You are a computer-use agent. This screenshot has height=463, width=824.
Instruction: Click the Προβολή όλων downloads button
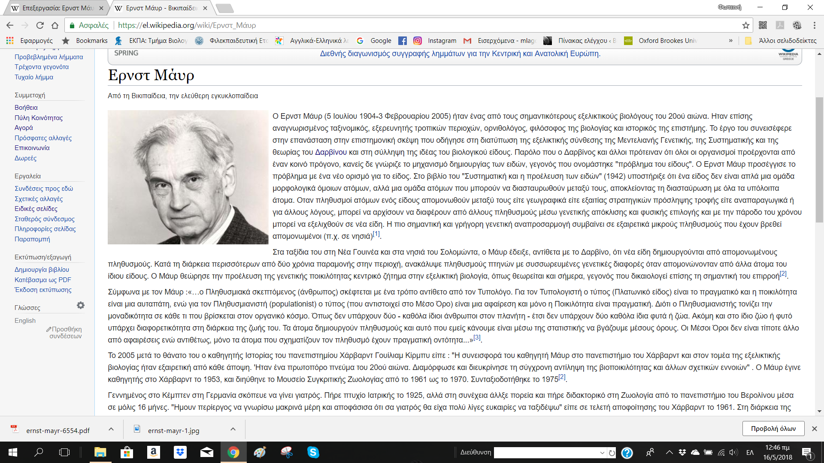(x=773, y=429)
